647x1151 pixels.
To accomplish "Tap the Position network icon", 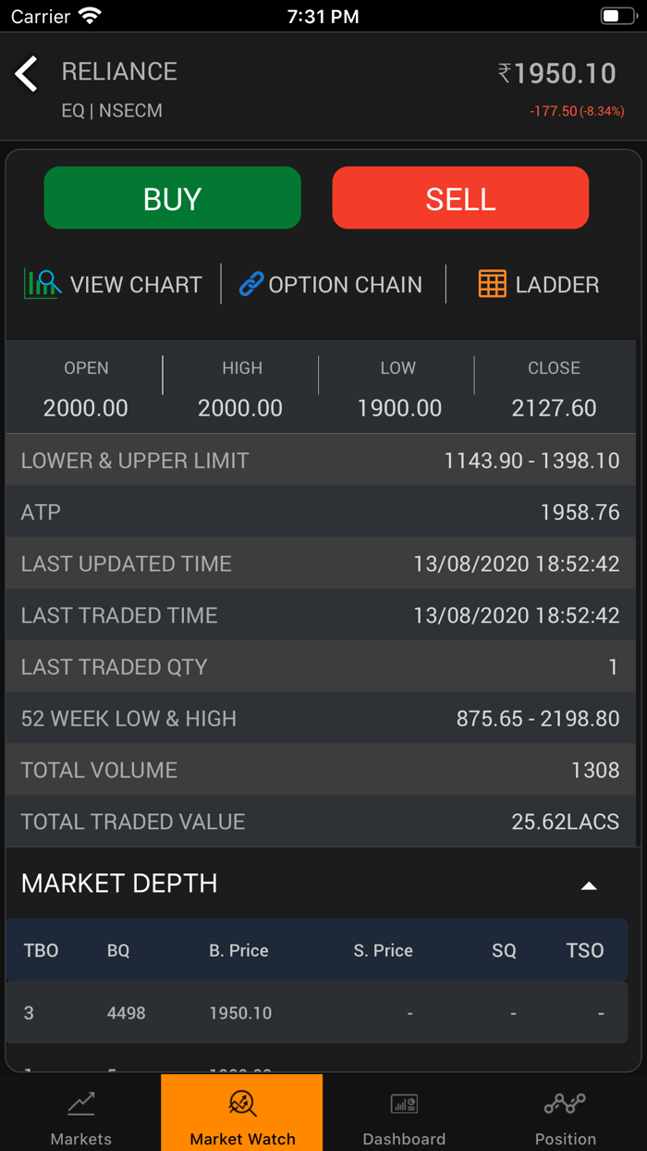I will pos(565,1103).
